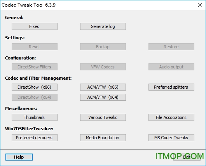The height and width of the screenshot is (166, 206).
Task: Click the Generate log button
Action: pos(103,26)
